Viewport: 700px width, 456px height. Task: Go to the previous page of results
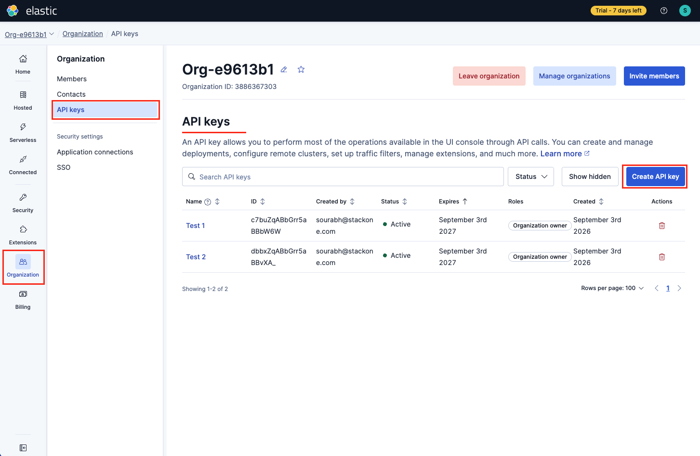tap(656, 288)
